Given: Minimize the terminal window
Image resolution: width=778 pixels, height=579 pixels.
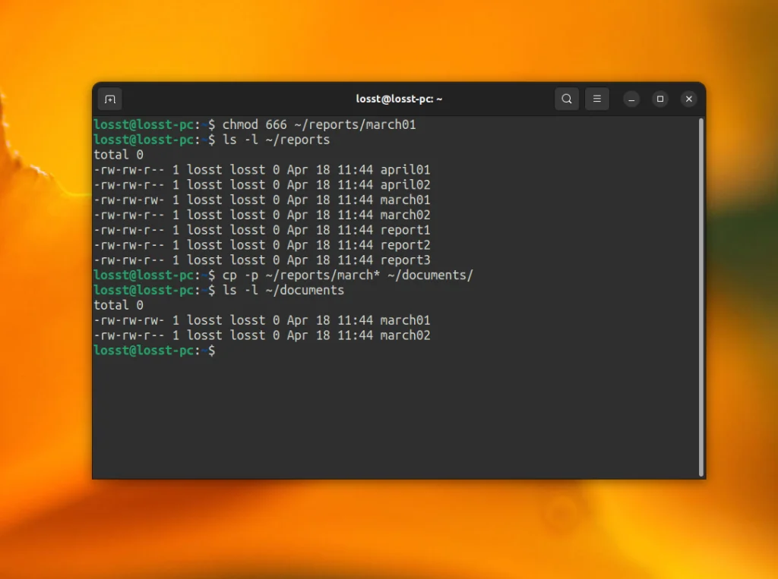Looking at the screenshot, I should [x=631, y=99].
